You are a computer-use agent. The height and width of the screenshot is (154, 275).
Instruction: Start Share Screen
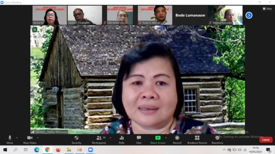(158, 140)
